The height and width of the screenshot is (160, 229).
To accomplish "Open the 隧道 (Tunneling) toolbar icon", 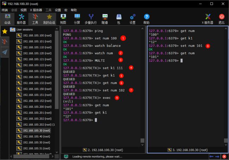I will [x=105, y=19].
